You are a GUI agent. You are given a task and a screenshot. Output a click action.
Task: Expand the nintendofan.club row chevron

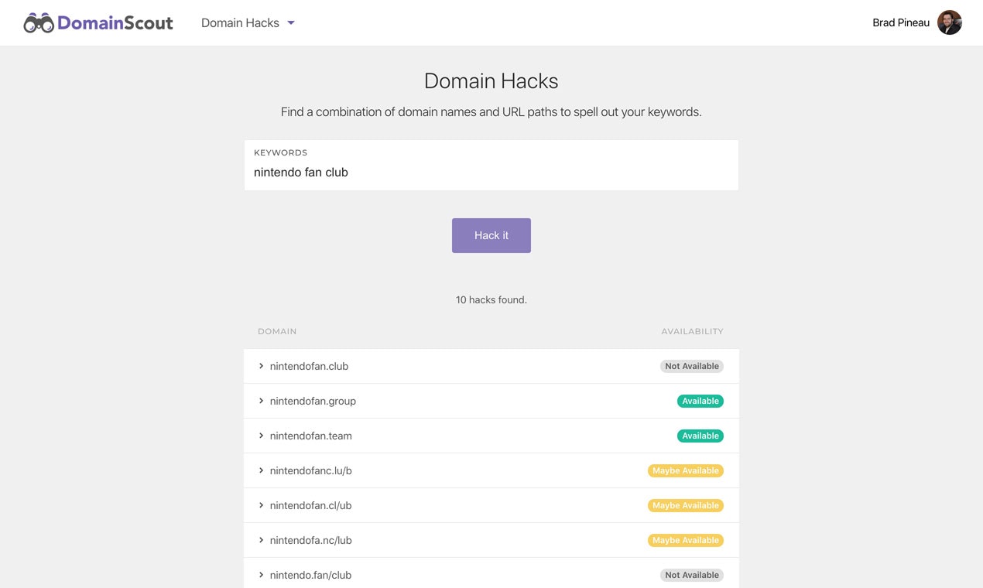261,366
